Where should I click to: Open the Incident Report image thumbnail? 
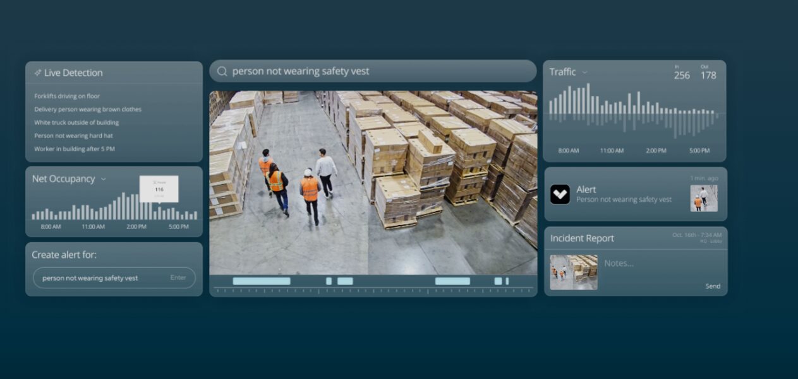(x=573, y=272)
